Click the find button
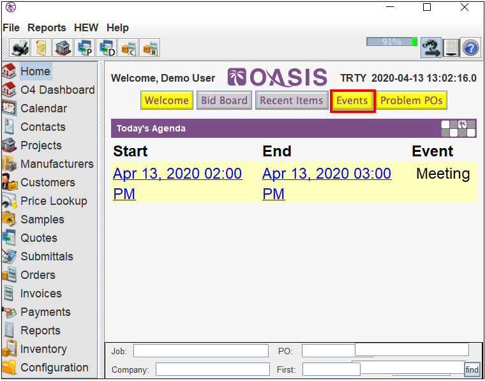The width and height of the screenshot is (485, 381). 472,370
